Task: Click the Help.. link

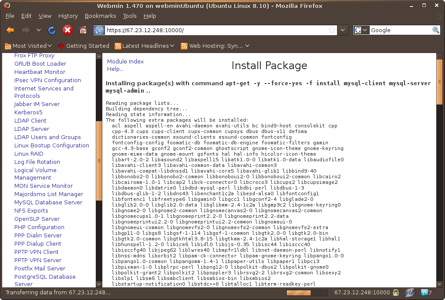Action: click(115, 69)
